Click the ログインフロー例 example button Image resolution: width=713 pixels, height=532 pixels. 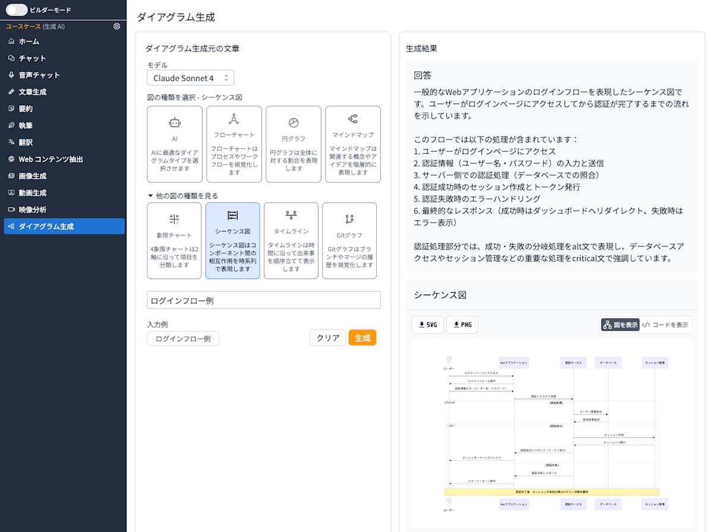tap(183, 338)
